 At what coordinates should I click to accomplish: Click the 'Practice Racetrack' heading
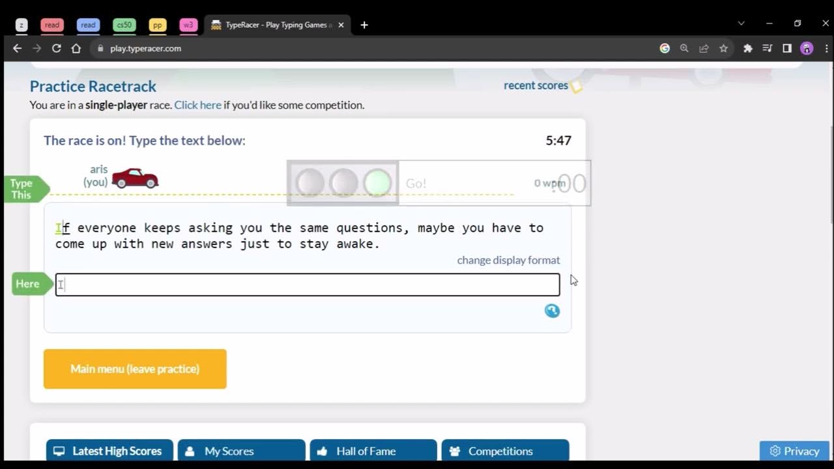pyautogui.click(x=93, y=86)
